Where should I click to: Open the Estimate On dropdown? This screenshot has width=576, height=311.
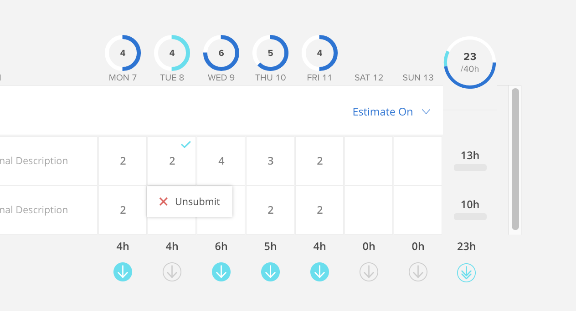tap(382, 111)
